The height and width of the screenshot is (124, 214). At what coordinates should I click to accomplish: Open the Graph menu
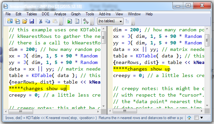75,14
